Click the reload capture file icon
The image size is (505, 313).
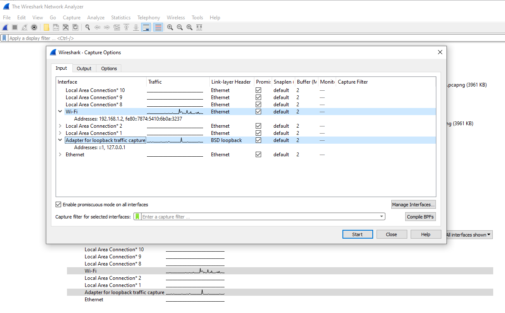point(75,27)
